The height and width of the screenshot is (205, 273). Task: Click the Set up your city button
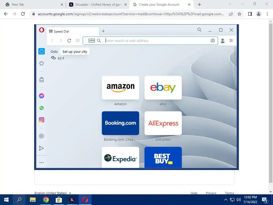click(75, 52)
